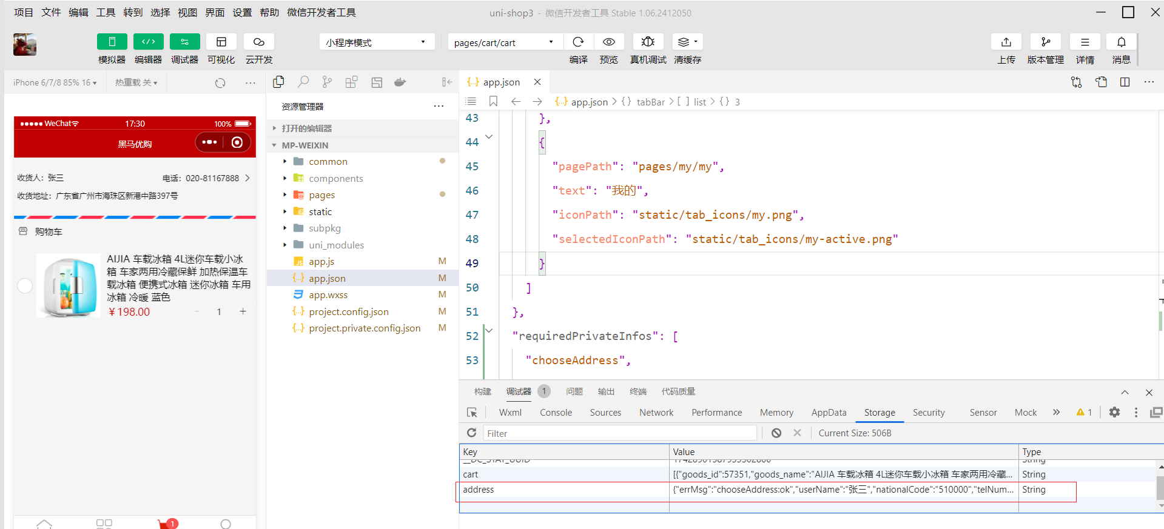Open the simulator capsule menu dots
This screenshot has height=529, width=1164.
[209, 142]
